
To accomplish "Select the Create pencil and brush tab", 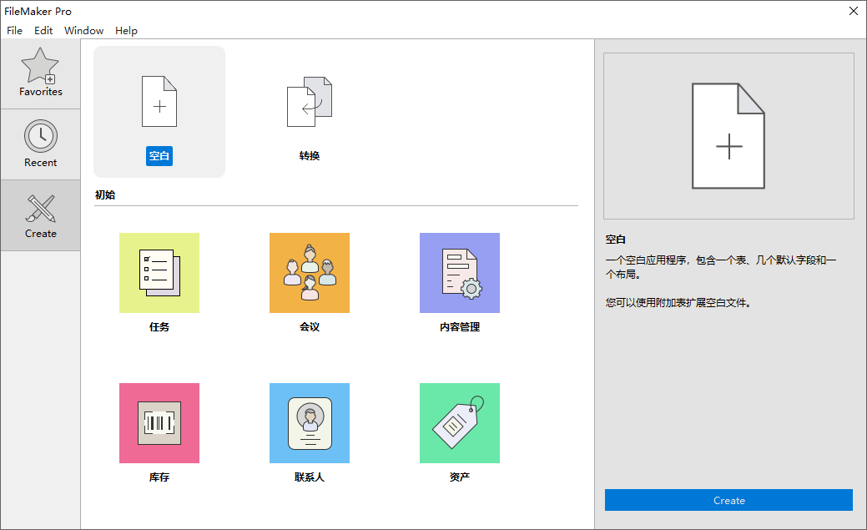I will pos(40,215).
